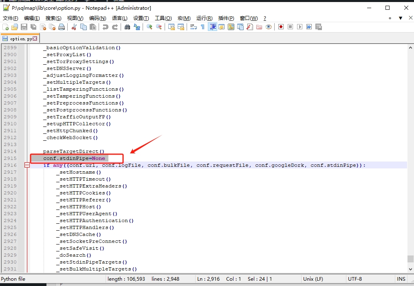The width and height of the screenshot is (414, 286).
Task: Play back the recorded macro
Action: coord(299,27)
